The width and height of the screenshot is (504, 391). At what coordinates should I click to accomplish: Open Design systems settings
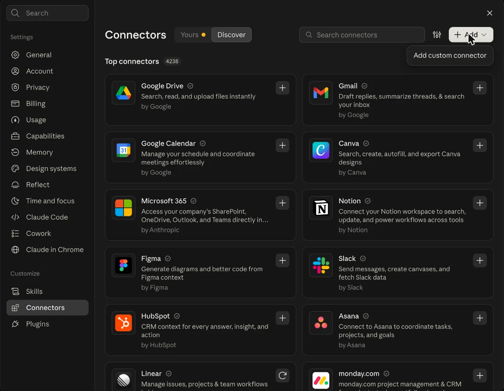47,169
